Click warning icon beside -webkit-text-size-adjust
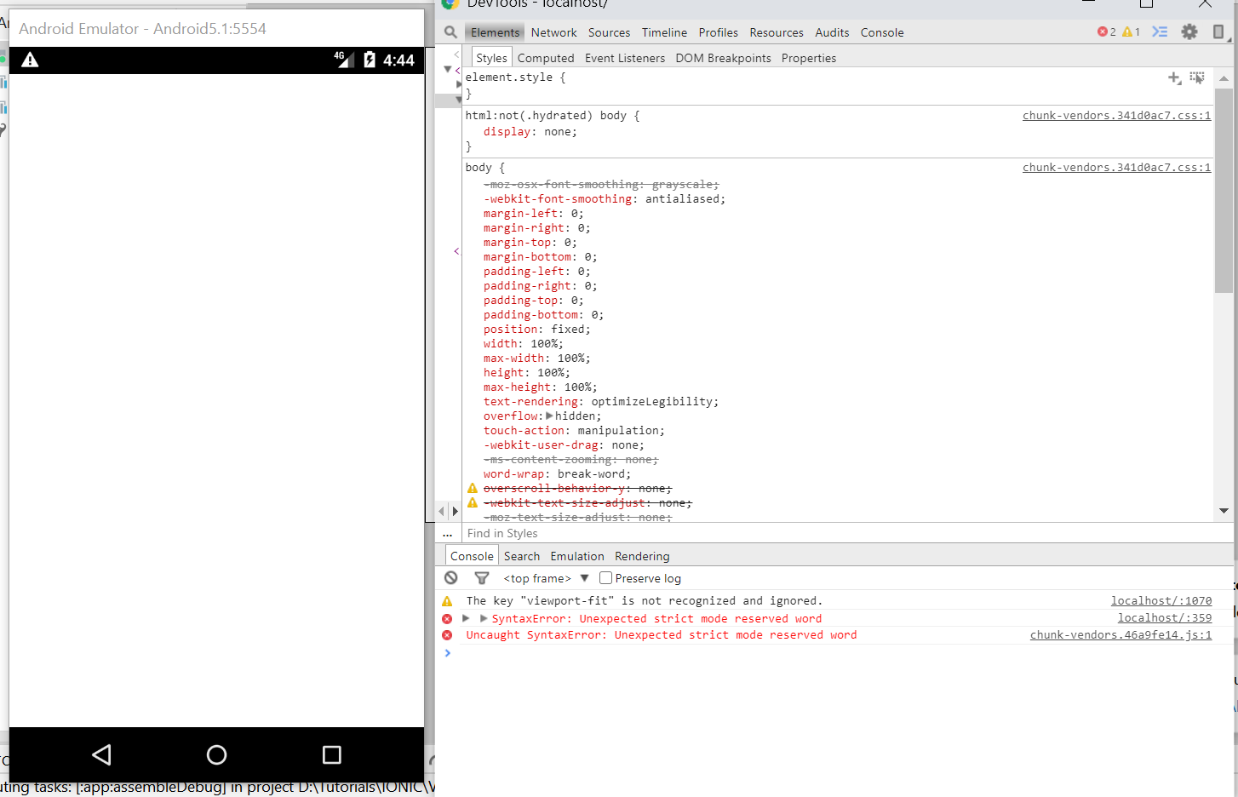The image size is (1238, 797). (473, 502)
